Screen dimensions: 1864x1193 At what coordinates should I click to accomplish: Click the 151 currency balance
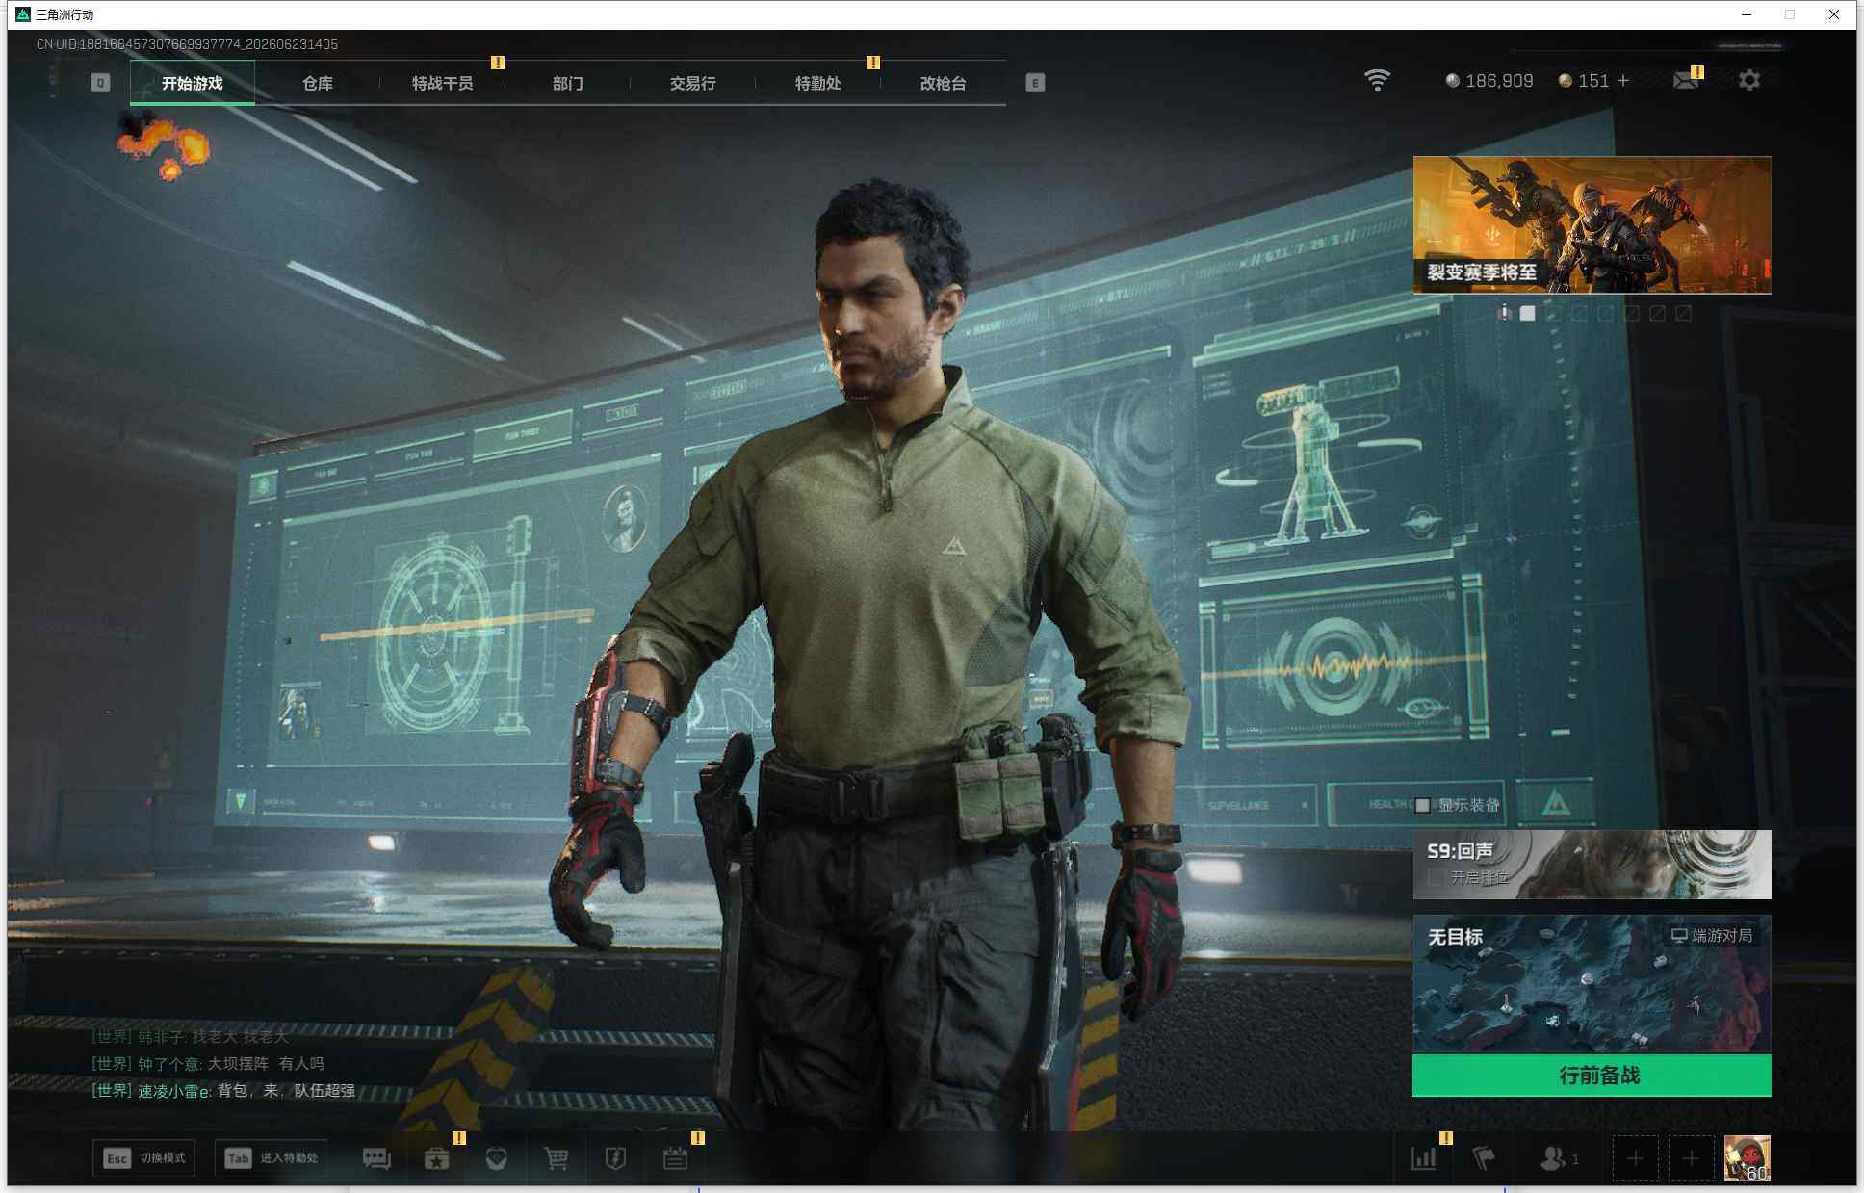tap(1593, 81)
